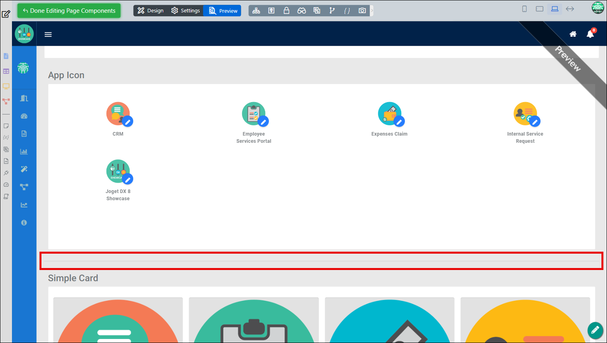Select the Preview tab

[x=223, y=11]
